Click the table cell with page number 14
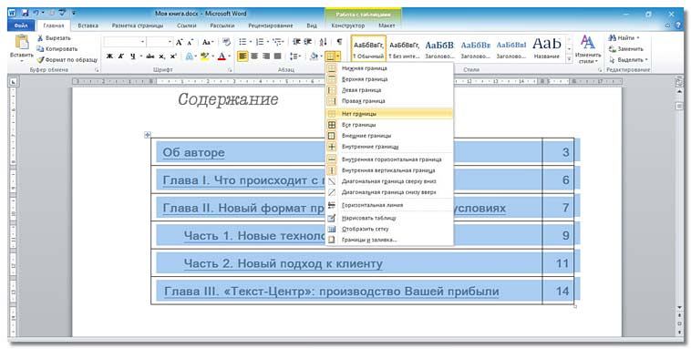691x349 pixels. click(x=558, y=291)
